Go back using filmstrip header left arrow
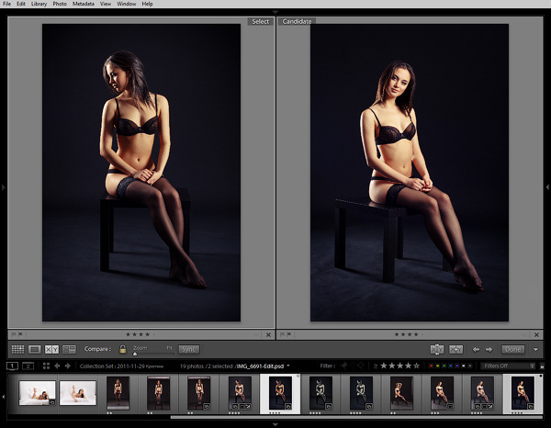The image size is (551, 428). point(57,366)
